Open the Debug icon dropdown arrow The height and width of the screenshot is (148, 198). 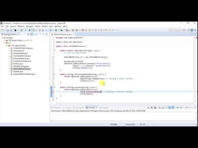53,30
